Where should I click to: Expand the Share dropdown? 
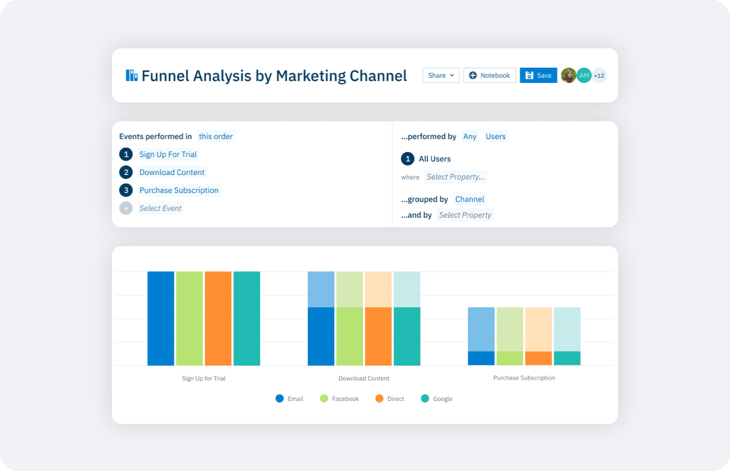click(441, 75)
